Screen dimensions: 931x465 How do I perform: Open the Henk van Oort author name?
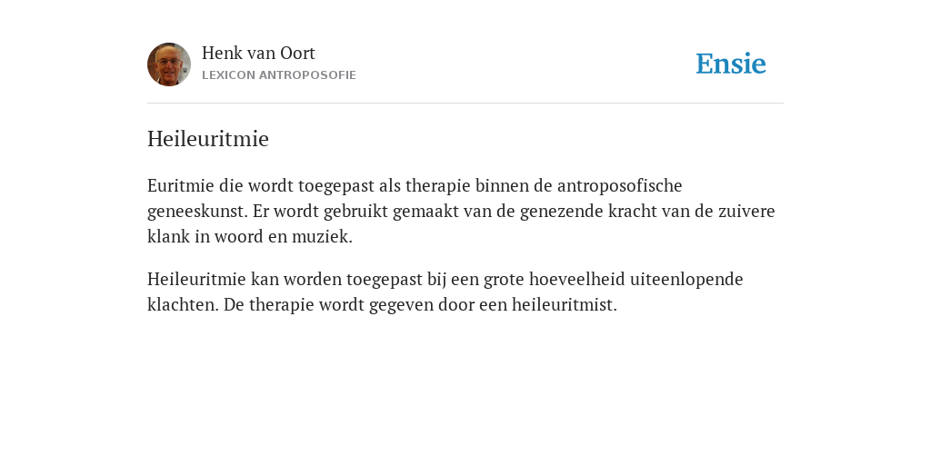click(x=258, y=54)
